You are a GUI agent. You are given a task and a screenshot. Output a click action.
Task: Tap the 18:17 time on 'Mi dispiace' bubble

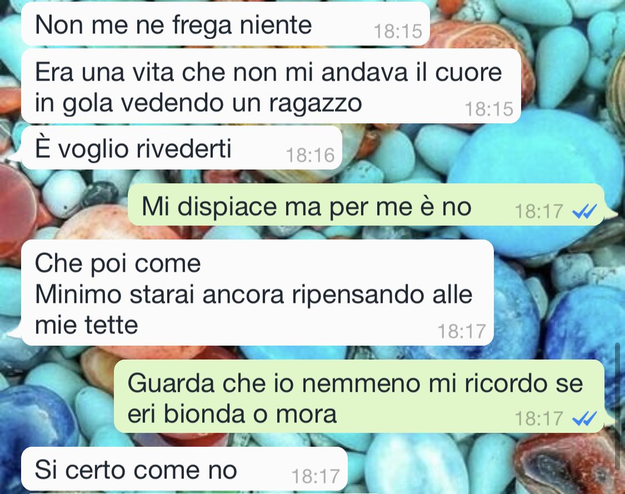538,211
